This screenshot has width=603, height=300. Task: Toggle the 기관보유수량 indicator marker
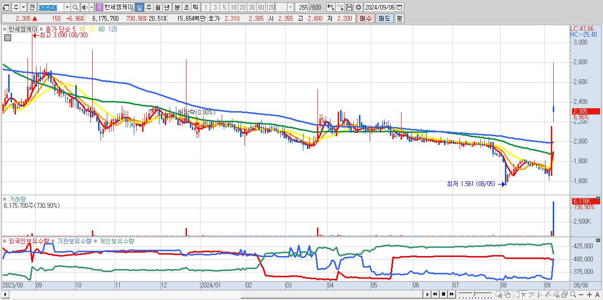54,241
